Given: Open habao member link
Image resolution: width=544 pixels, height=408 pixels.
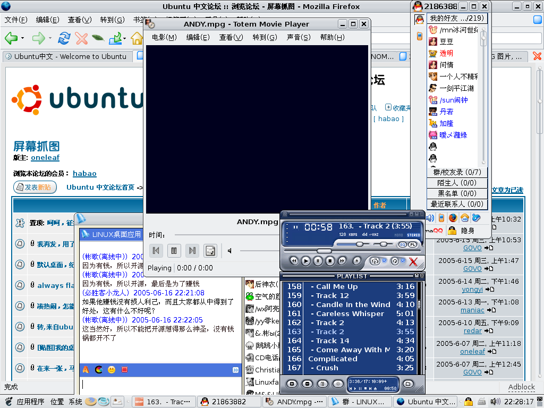Looking at the screenshot, I should click(x=84, y=174).
